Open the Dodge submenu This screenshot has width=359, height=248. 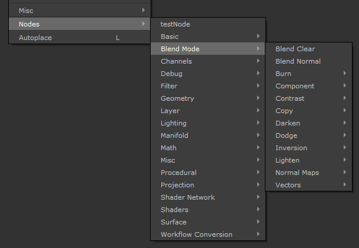tap(286, 135)
